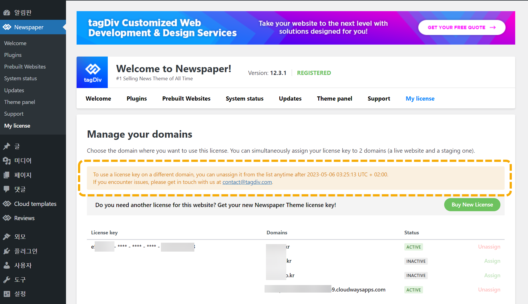Open the 페이지 pages icon

coord(7,175)
